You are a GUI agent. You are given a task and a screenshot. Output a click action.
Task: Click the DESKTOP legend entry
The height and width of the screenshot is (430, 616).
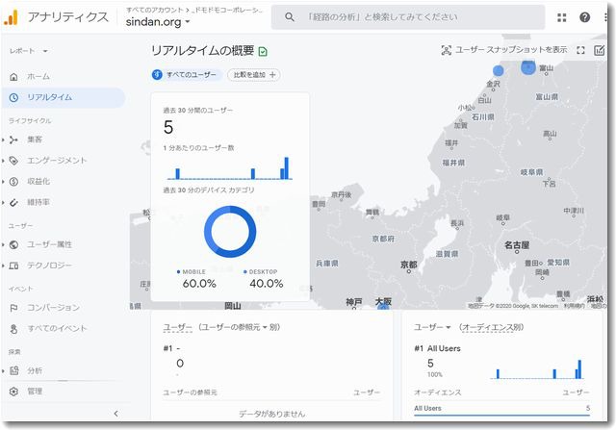(261, 271)
